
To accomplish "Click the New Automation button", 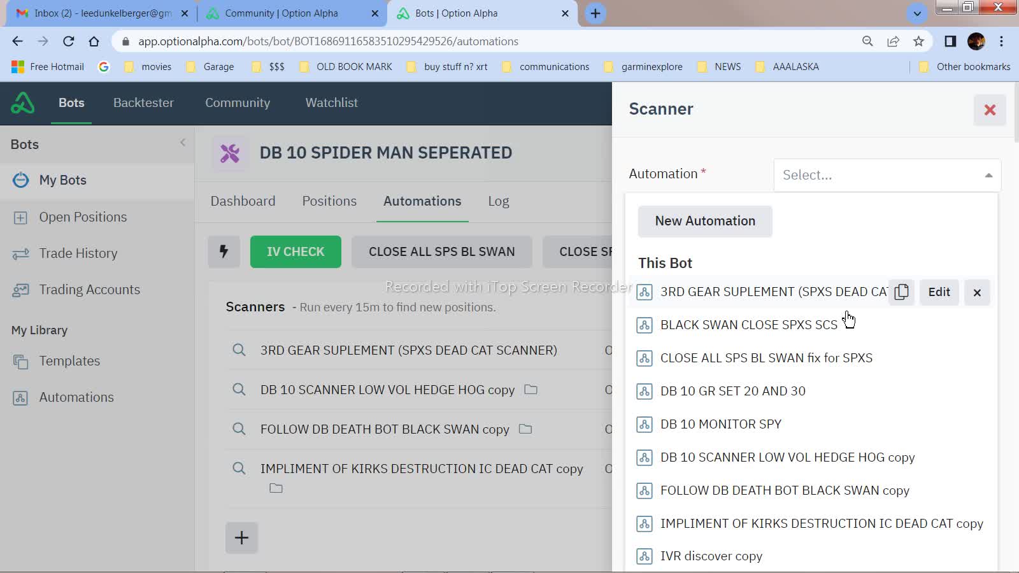I will 705,221.
